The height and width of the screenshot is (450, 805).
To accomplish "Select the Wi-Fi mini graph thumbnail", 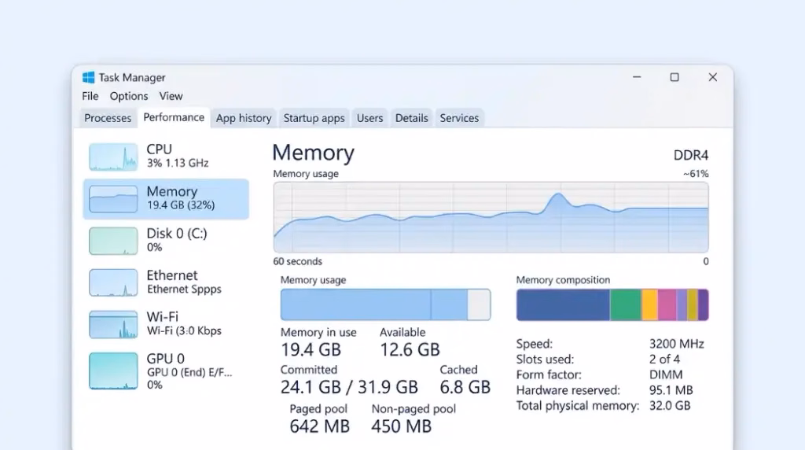I will pos(113,324).
